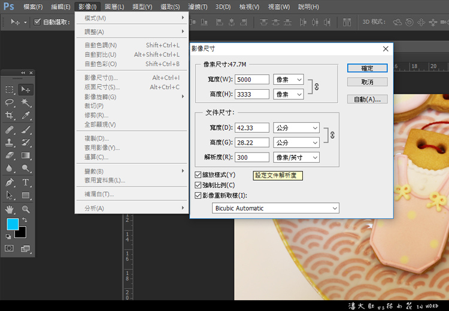Select the Blur tool

pos(10,168)
